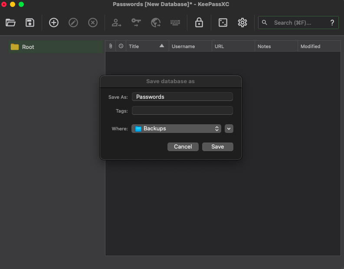The image size is (344, 269).
Task: Click the Auto-Type keyboard icon
Action: 175,23
